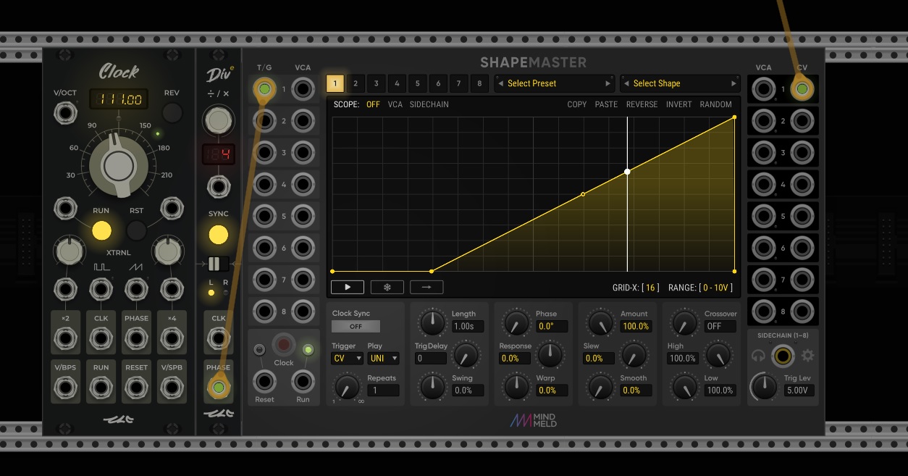Click REVERSE to flip the shape
The height and width of the screenshot is (476, 908).
(x=642, y=104)
